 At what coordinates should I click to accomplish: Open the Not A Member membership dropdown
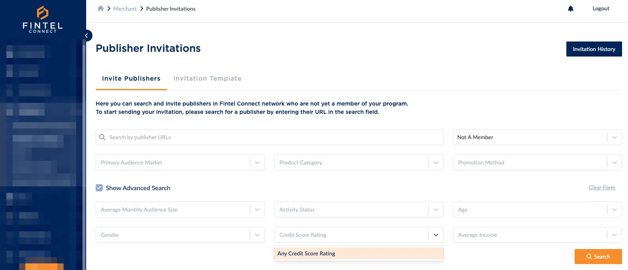pyautogui.click(x=614, y=137)
